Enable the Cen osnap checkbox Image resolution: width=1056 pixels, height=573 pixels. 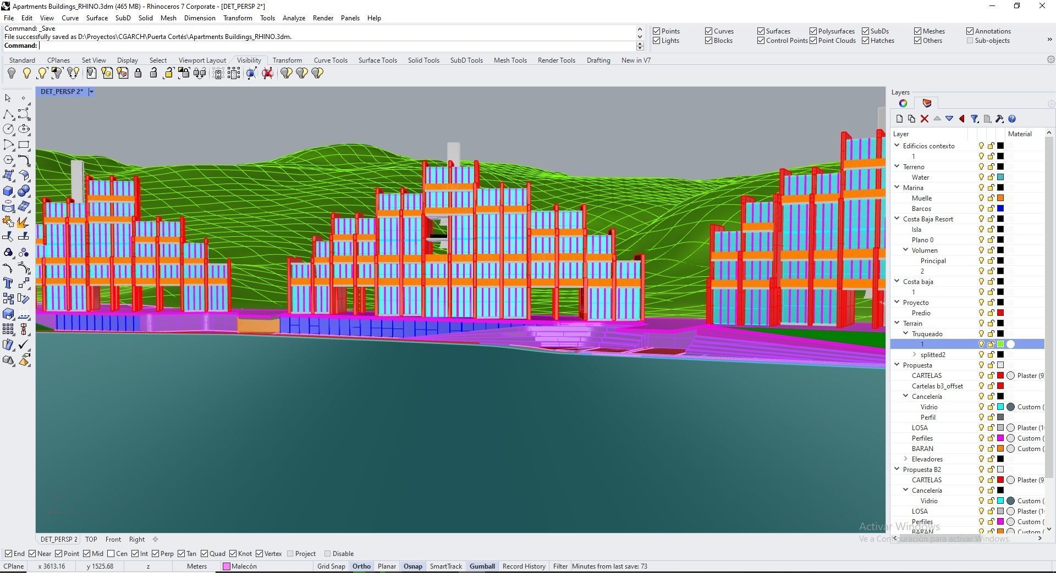pyautogui.click(x=111, y=554)
